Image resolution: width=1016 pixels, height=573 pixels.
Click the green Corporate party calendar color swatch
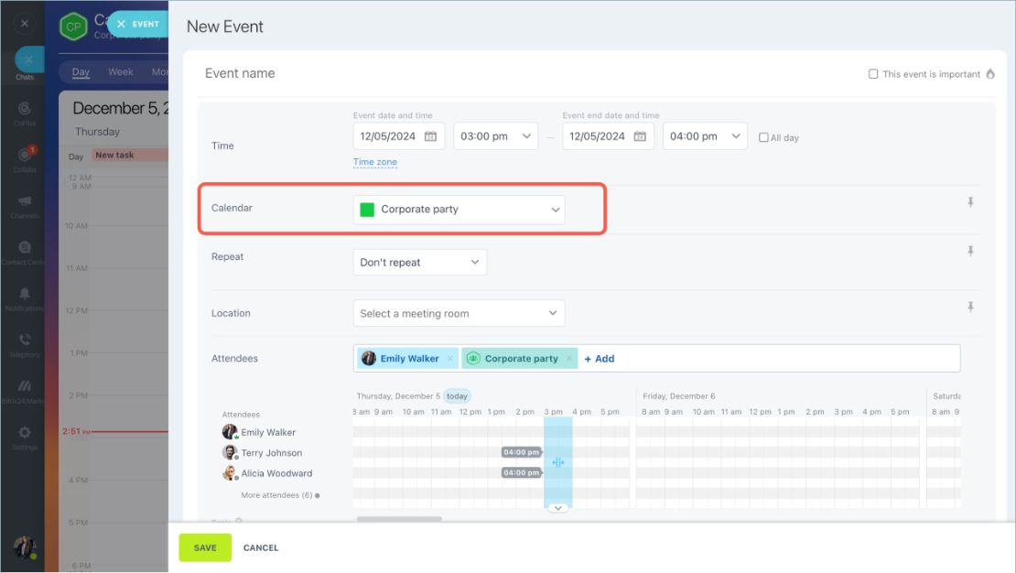[x=367, y=210]
